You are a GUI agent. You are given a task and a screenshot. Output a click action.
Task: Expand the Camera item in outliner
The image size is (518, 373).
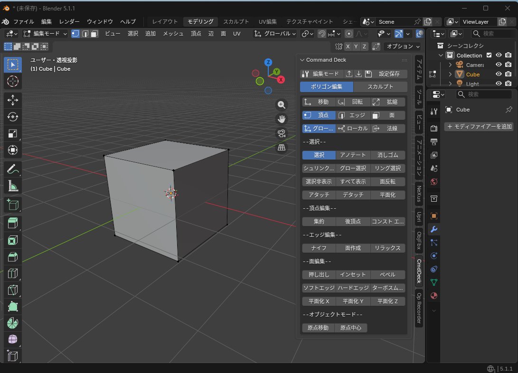[450, 65]
